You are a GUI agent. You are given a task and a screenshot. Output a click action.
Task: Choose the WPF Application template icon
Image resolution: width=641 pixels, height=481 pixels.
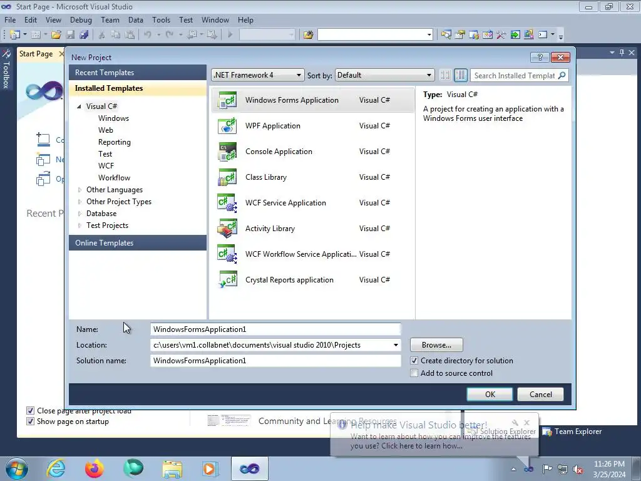(x=227, y=126)
